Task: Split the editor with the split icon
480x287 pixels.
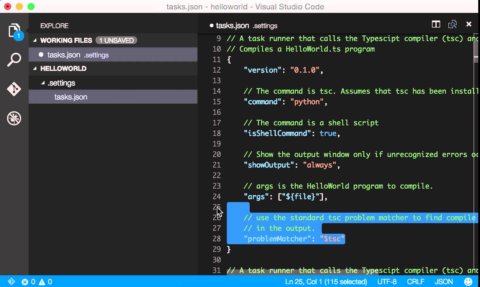Action: [x=436, y=24]
